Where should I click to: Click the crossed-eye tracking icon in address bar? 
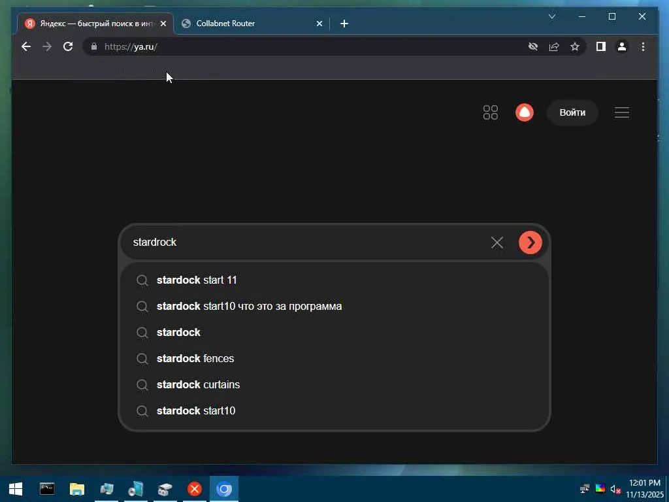(533, 46)
